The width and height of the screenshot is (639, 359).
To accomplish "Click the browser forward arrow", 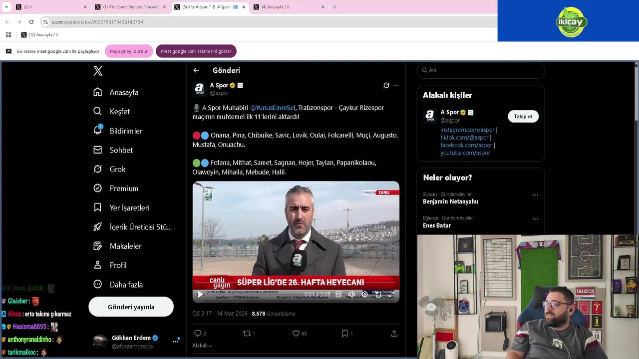I will click(19, 22).
